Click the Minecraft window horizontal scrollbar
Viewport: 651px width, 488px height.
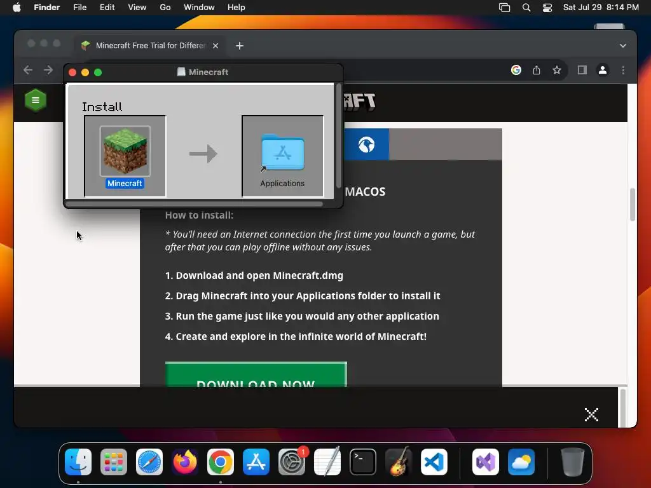click(195, 204)
